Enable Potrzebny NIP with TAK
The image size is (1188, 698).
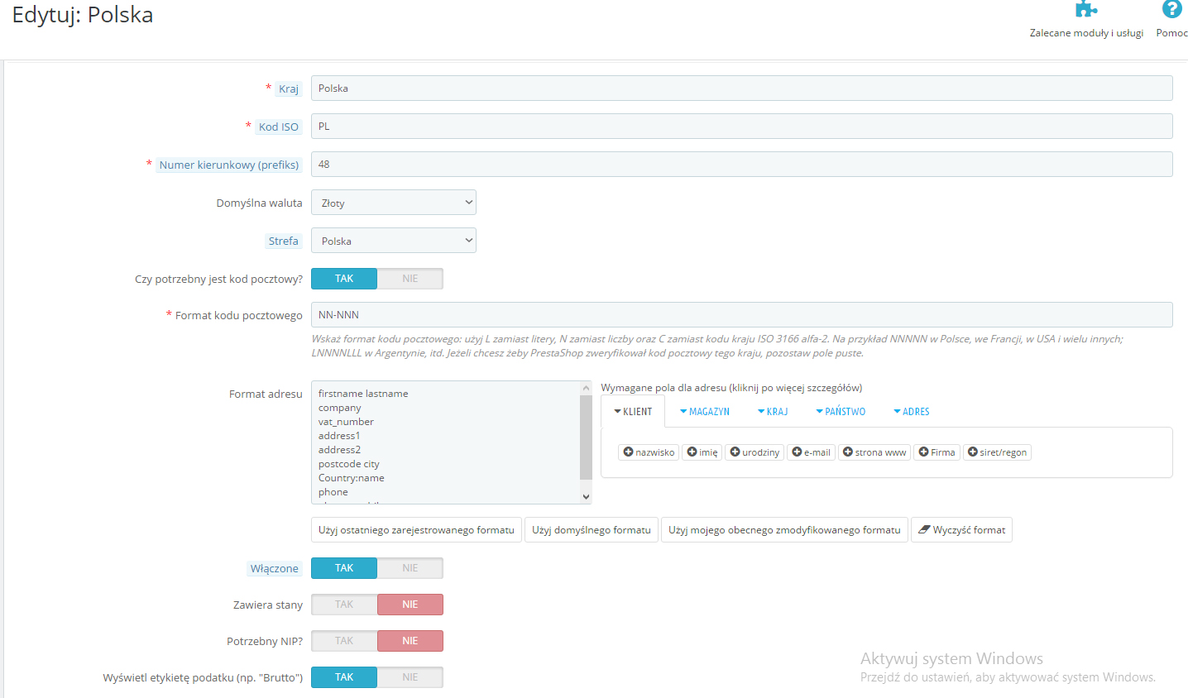click(x=344, y=641)
